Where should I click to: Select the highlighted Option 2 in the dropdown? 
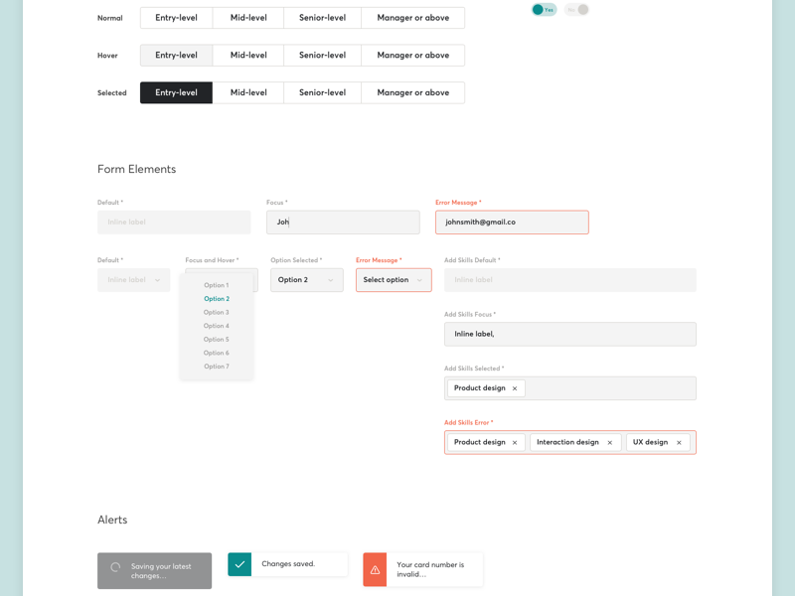coord(217,298)
